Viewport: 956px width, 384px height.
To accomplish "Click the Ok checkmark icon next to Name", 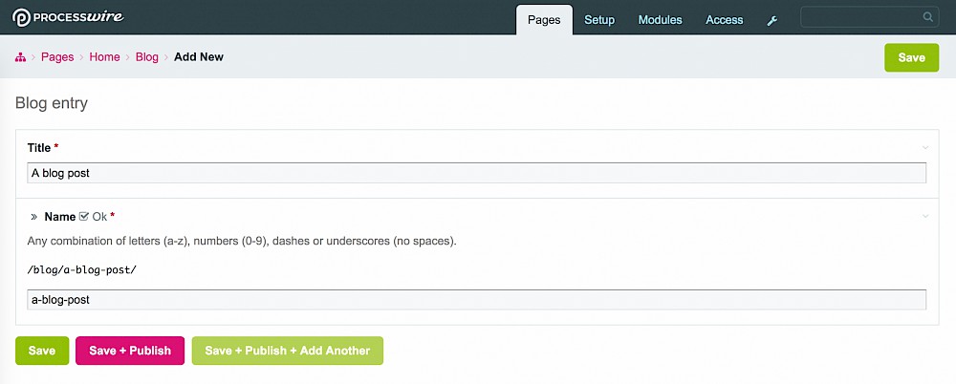I will coord(84,216).
